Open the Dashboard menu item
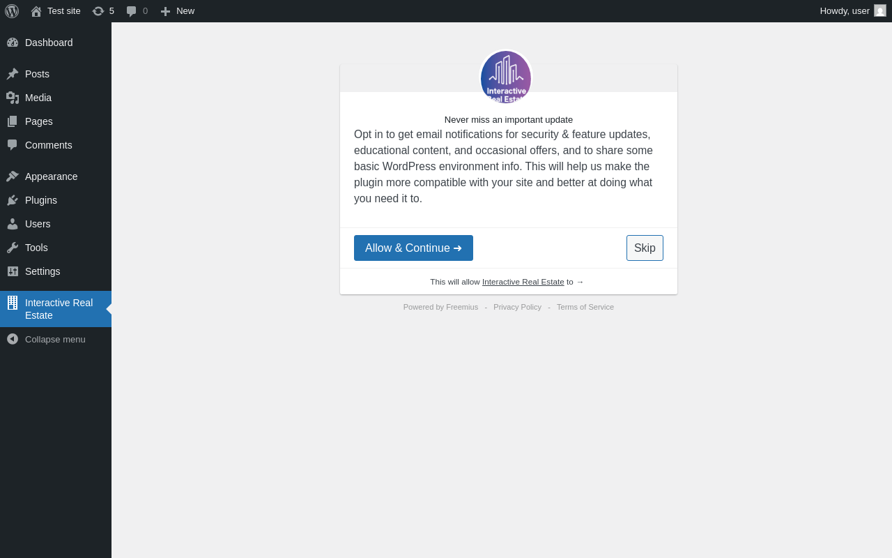 click(56, 43)
